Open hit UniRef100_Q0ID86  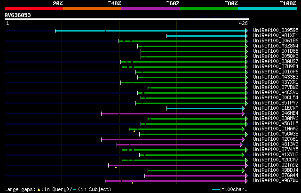coord(276,51)
